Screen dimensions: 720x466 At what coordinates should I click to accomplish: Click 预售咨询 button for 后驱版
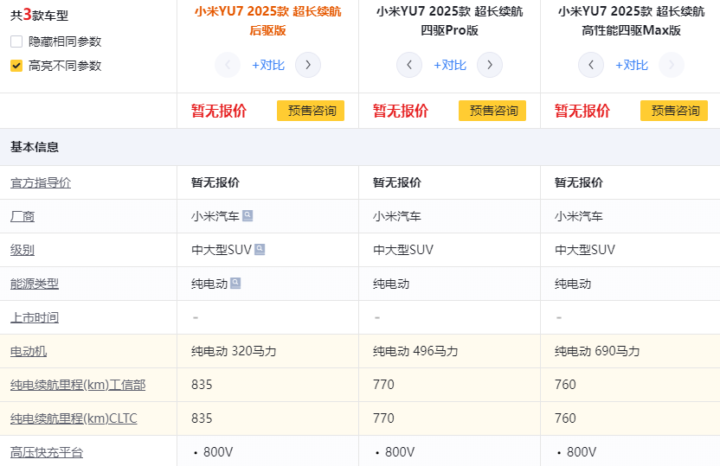(311, 111)
